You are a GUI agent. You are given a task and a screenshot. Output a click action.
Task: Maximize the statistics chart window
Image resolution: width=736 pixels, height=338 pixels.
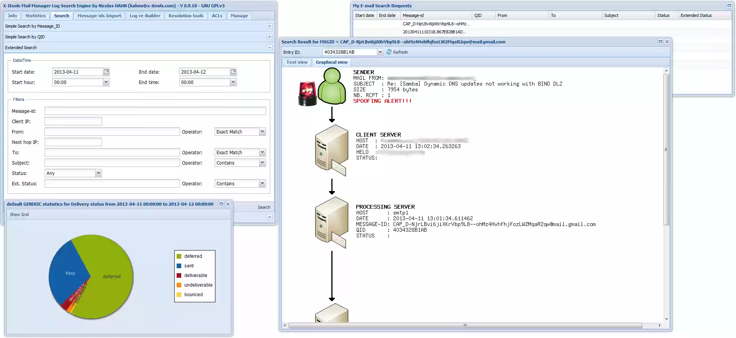pyautogui.click(x=221, y=204)
